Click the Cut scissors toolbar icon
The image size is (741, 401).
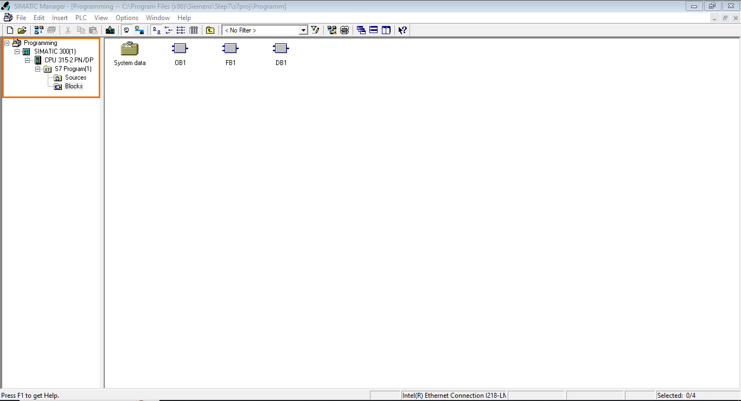tap(68, 30)
